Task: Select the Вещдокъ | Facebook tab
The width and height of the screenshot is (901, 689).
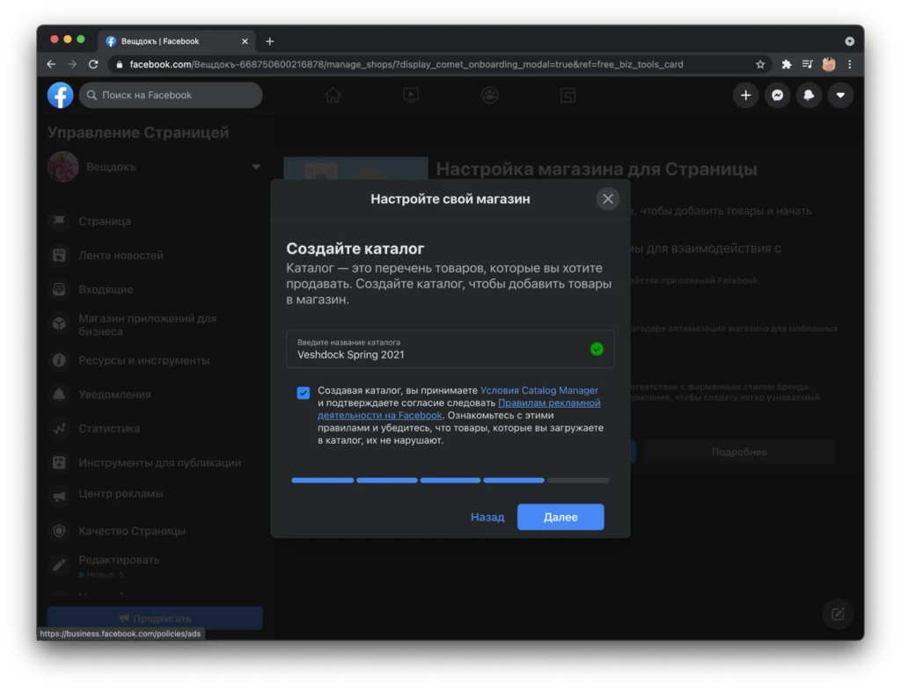Action: pyautogui.click(x=175, y=41)
